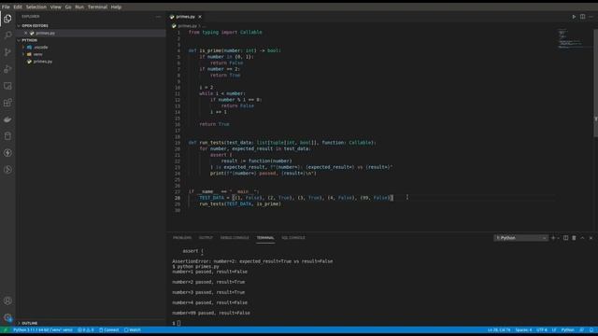Open errors and warnings count in status bar
This screenshot has width=598, height=336.
[85, 329]
